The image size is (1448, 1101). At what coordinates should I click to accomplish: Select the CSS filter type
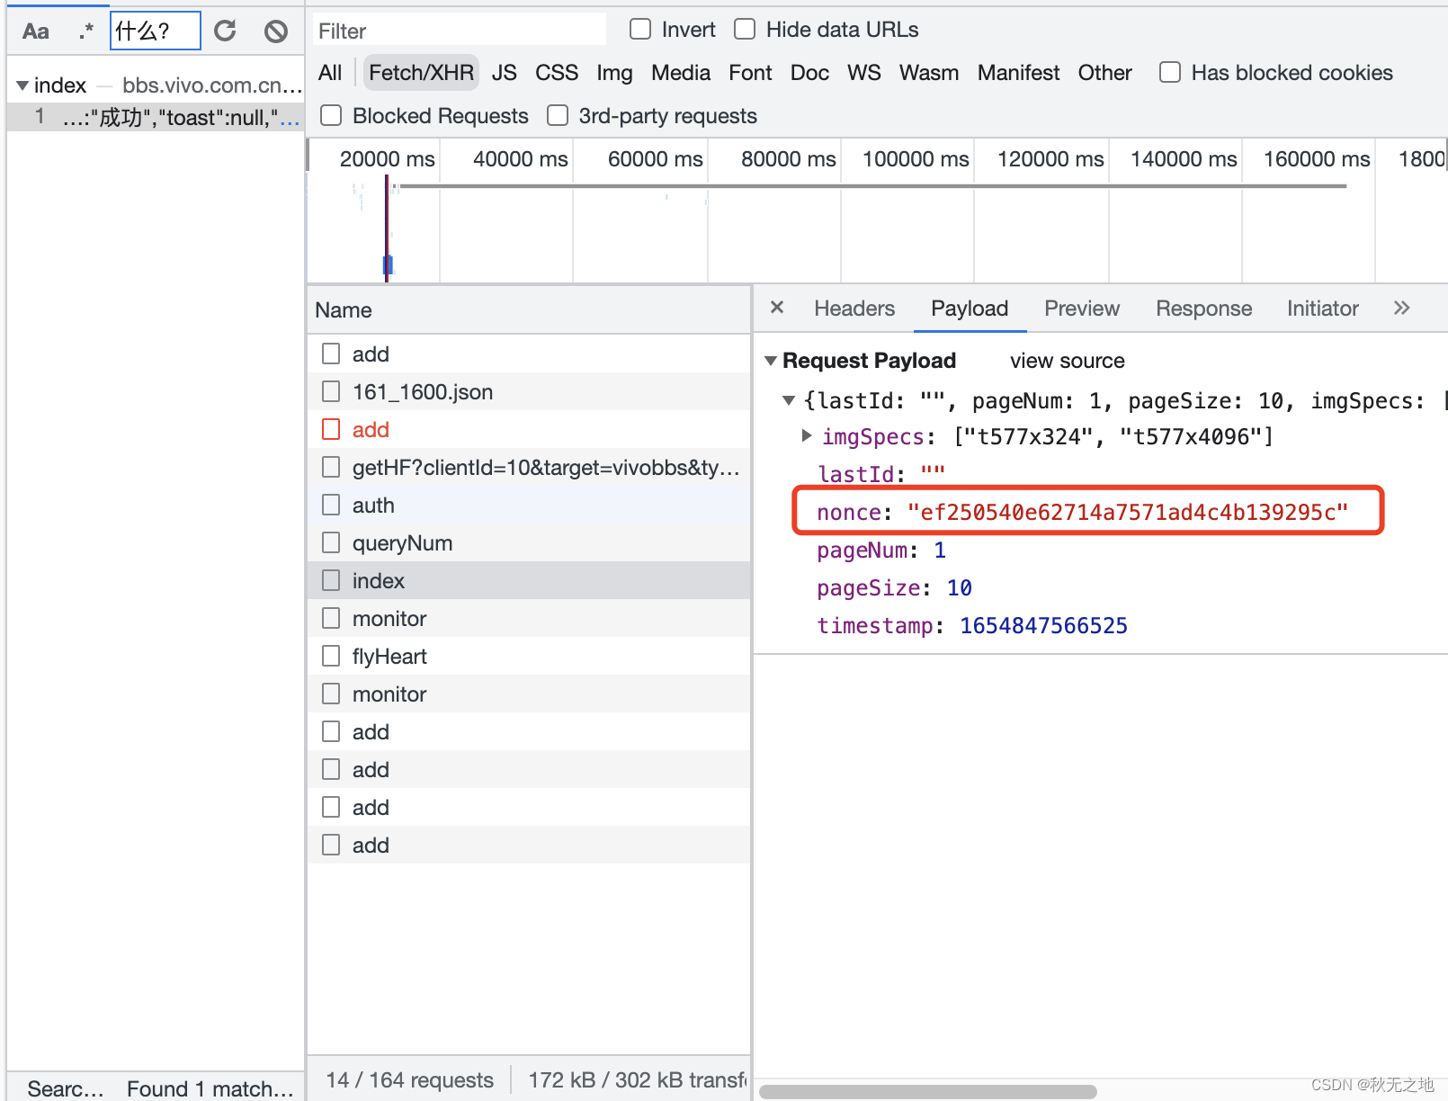[x=557, y=73]
